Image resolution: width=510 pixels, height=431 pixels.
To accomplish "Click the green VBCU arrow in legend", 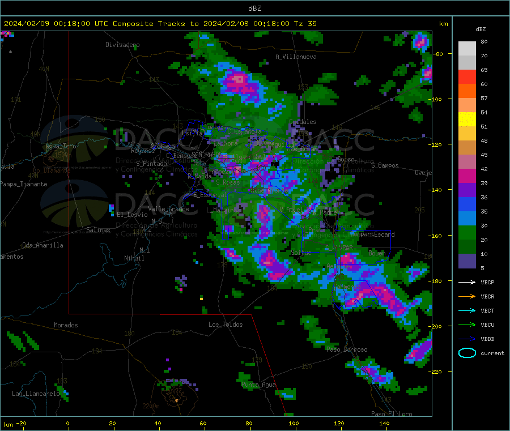I will pos(467,325).
